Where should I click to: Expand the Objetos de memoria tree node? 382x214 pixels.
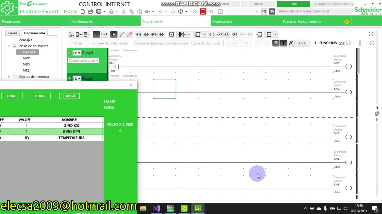9,77
